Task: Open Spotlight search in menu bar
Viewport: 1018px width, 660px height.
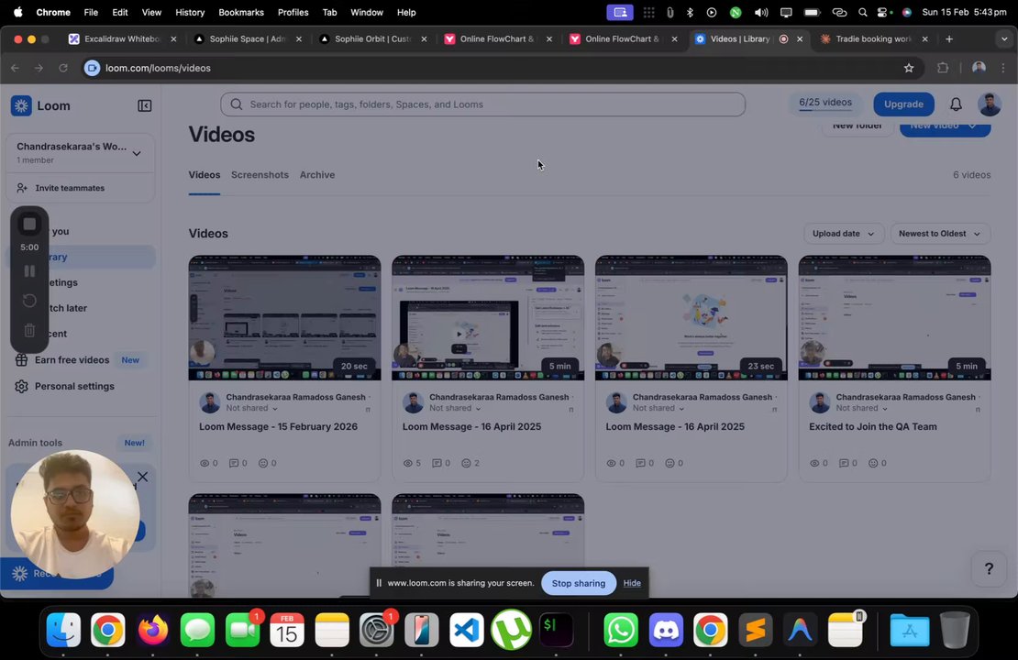Action: [x=861, y=12]
